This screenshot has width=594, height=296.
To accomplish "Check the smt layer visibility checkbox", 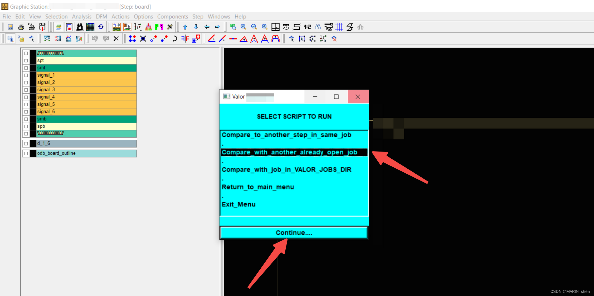I will (x=26, y=68).
